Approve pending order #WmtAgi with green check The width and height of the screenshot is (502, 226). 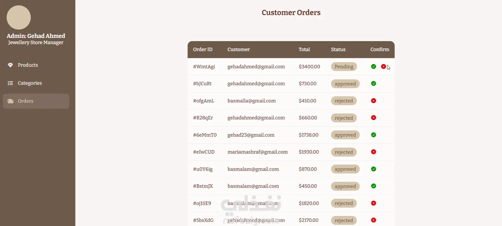pos(374,66)
